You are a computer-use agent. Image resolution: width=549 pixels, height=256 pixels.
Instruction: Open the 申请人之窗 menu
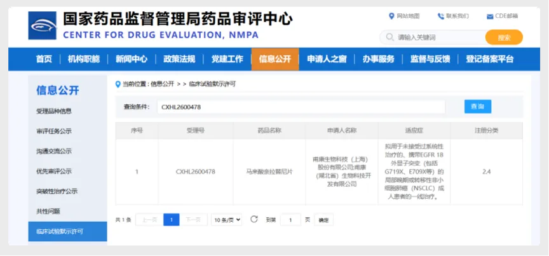327,59
